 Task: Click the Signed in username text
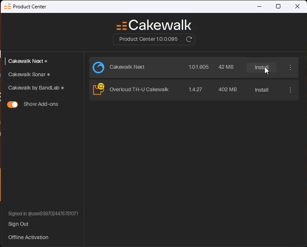[x=43, y=214]
